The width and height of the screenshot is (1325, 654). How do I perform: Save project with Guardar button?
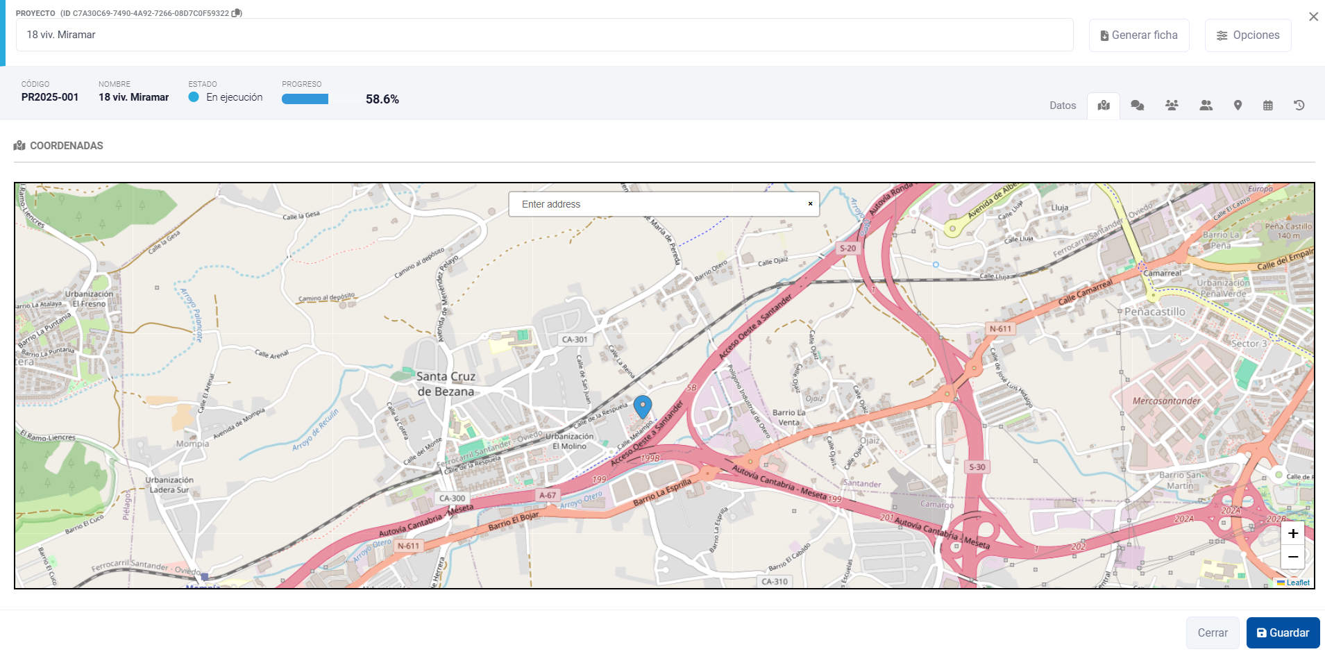tap(1283, 632)
